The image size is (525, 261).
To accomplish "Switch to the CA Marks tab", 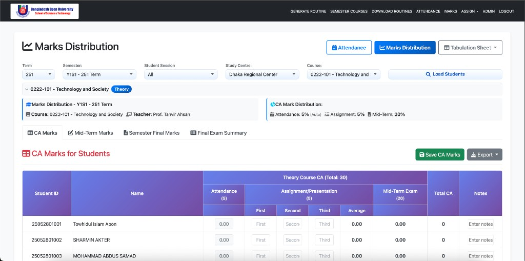I will (42, 133).
